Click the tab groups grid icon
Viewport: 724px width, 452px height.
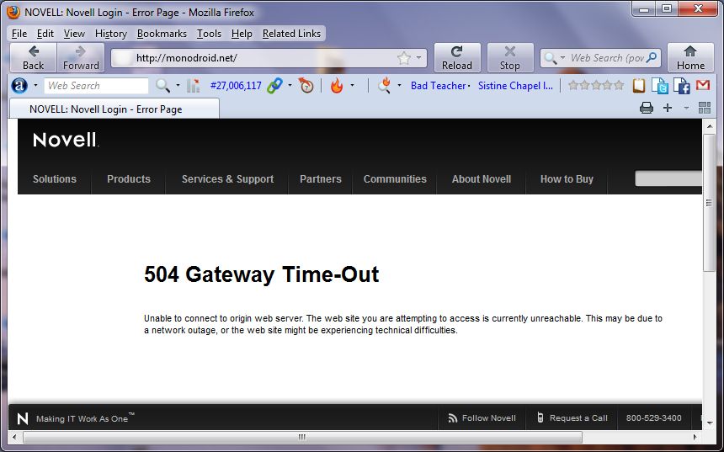pos(705,108)
